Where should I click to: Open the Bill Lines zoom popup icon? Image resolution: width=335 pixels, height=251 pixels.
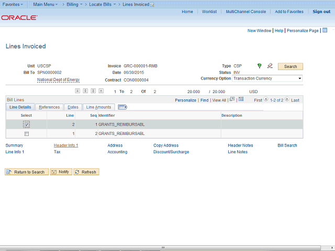point(232,99)
